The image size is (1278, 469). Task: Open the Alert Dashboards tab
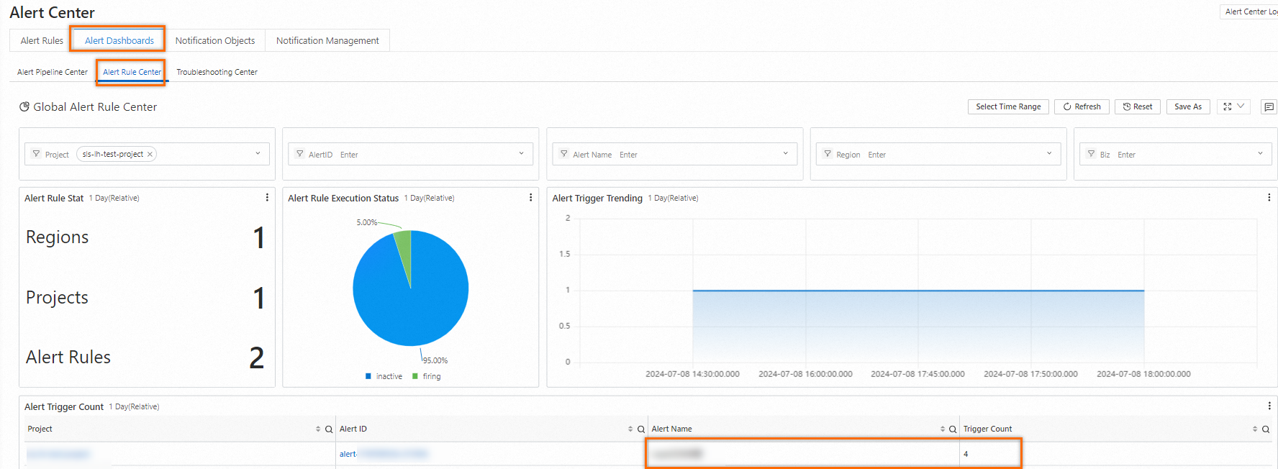point(119,41)
